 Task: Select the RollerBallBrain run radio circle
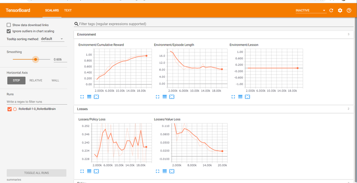15,109
